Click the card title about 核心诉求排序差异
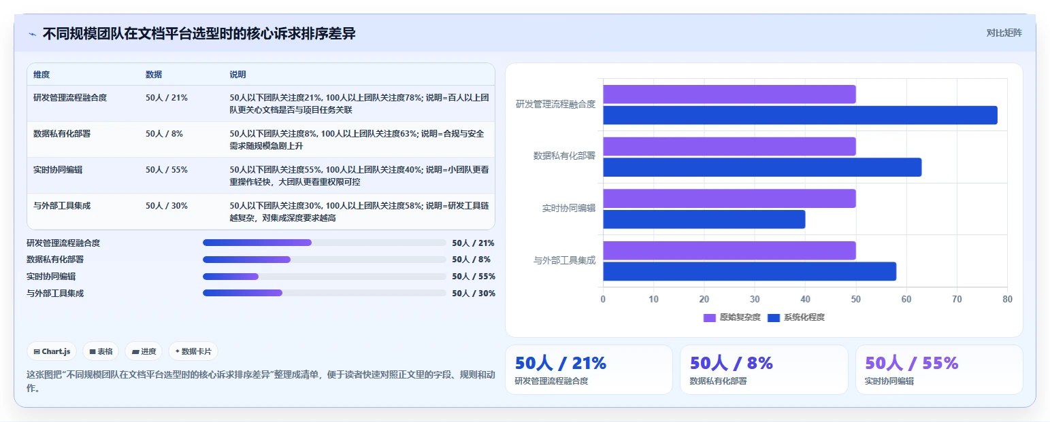This screenshot has height=422, width=1050. click(x=199, y=33)
